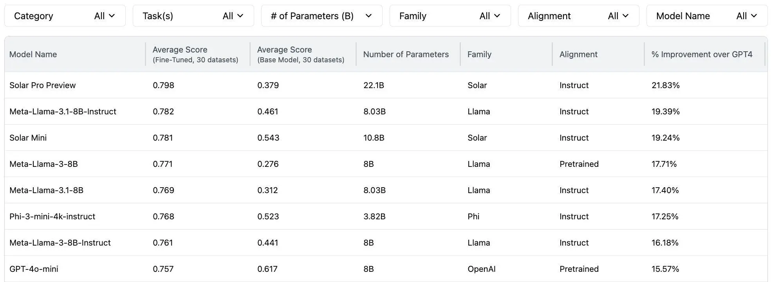This screenshot has height=282, width=771.
Task: Select the Meta-Llama-3.1-8B-Instruct model name
Action: [x=63, y=111]
